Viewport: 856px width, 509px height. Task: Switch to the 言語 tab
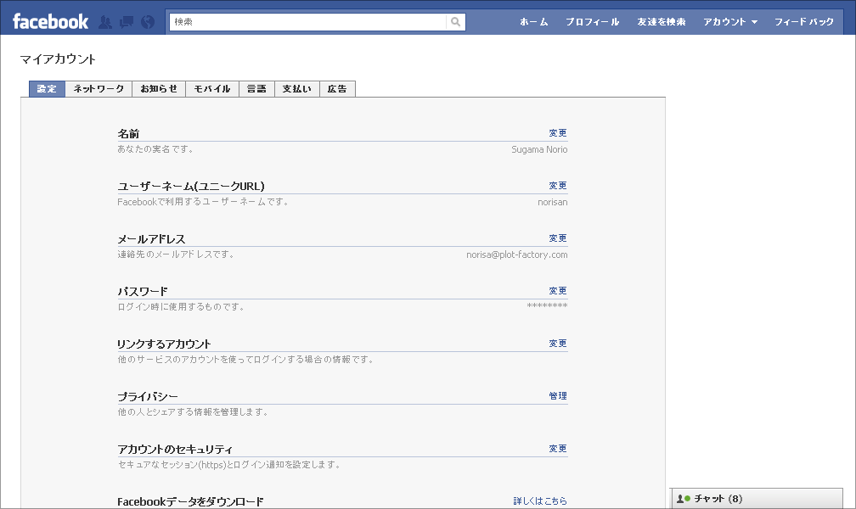256,89
